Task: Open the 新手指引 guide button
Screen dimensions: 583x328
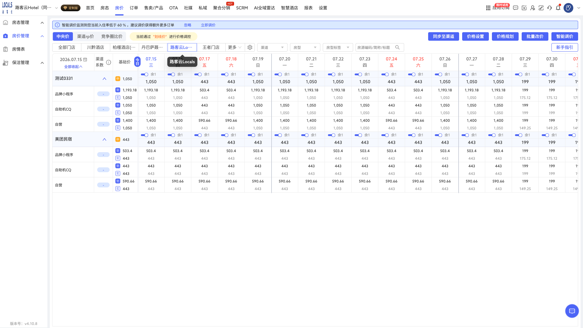Action: coord(565,47)
